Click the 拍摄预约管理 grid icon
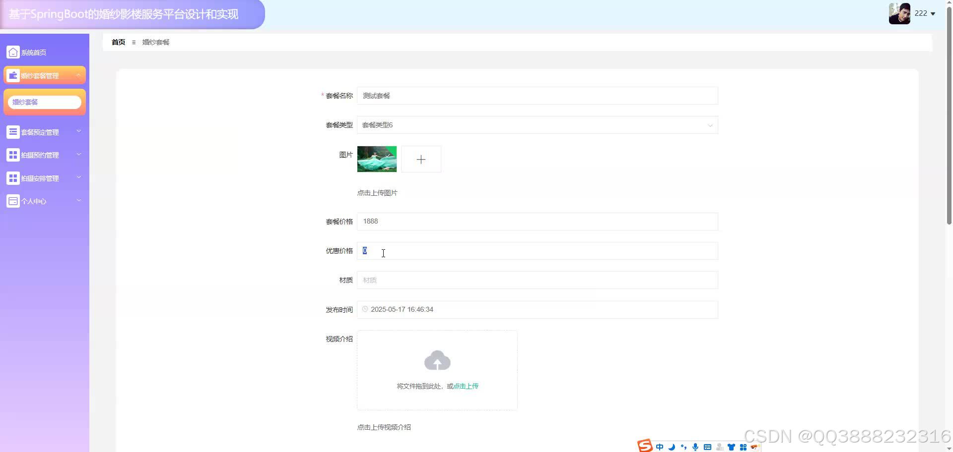The height and width of the screenshot is (452, 953). point(13,155)
